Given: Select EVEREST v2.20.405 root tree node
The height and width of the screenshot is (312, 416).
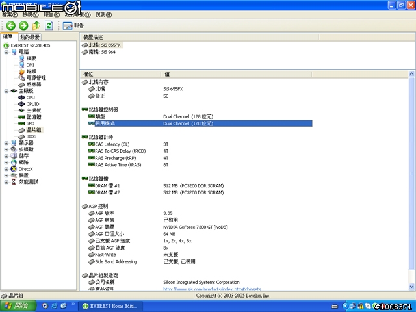Looking at the screenshot, I should (x=31, y=45).
